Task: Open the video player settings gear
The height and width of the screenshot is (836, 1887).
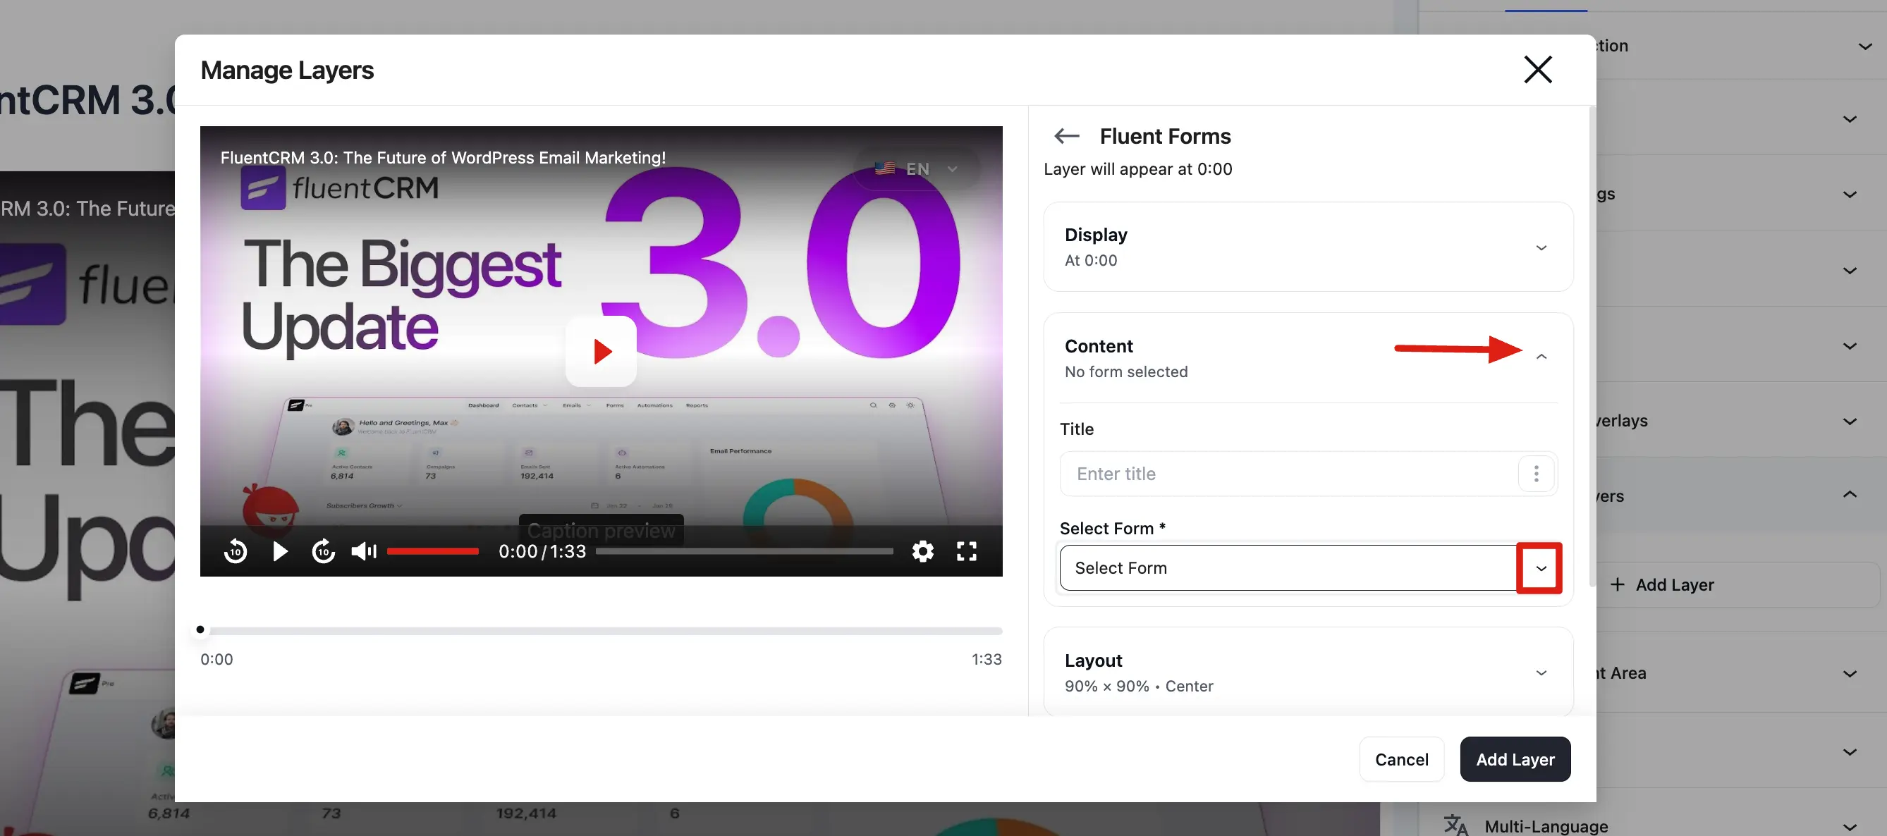Action: pos(922,551)
